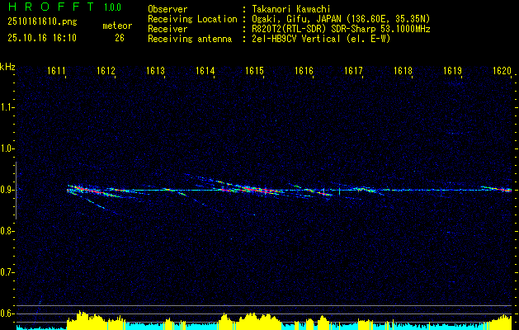This screenshot has height=330, width=519.
Task: Click time marker 1614
Action: coord(205,70)
